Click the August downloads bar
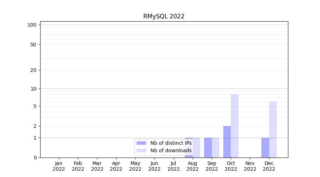Viewport: 320px width, 177px height. [x=197, y=148]
